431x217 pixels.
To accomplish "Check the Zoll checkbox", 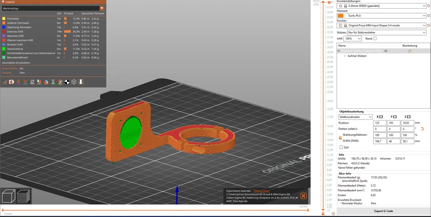I will click(x=341, y=147).
